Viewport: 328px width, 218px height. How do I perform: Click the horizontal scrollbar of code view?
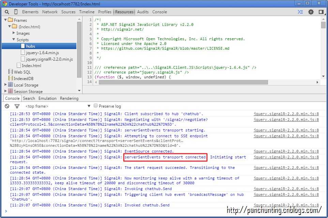pos(183,82)
